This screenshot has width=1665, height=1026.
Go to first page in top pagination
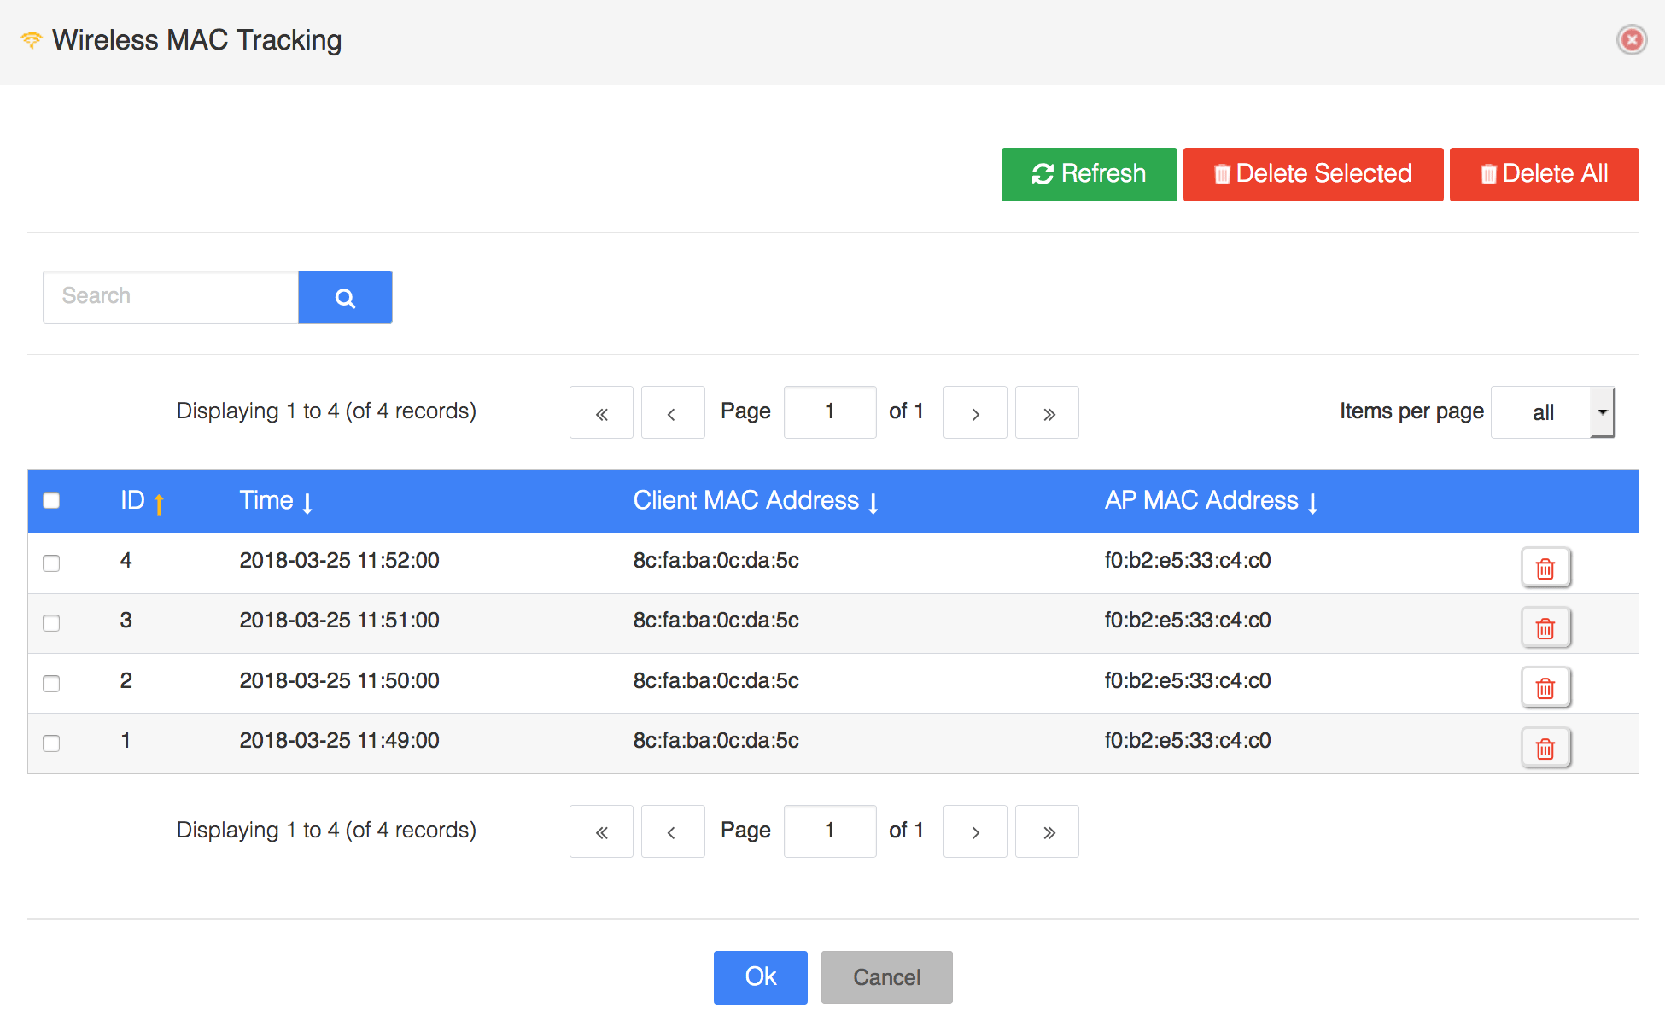pos(601,413)
